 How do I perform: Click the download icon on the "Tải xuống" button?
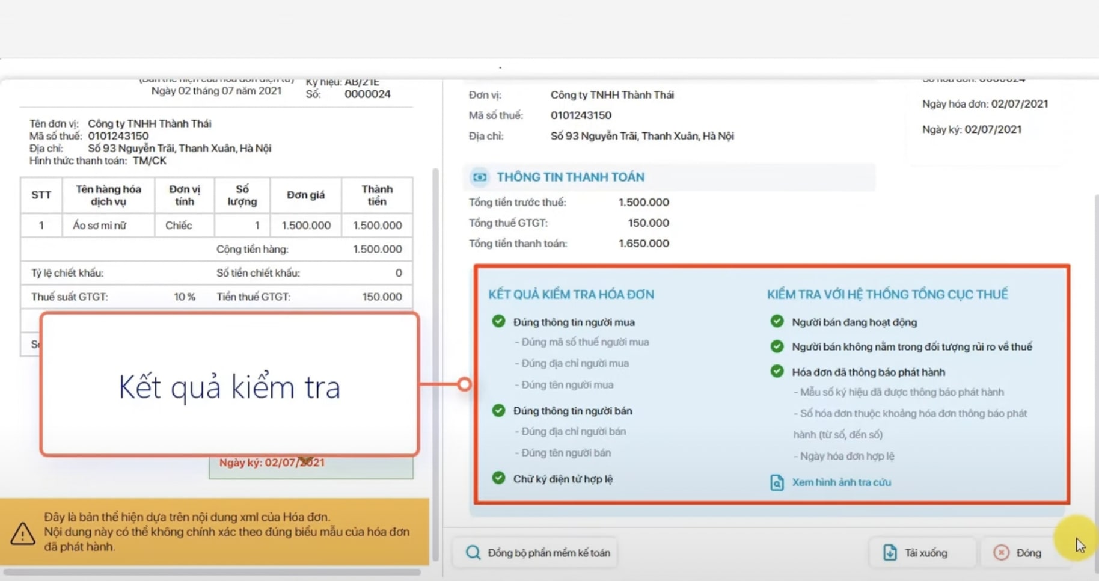click(x=890, y=552)
